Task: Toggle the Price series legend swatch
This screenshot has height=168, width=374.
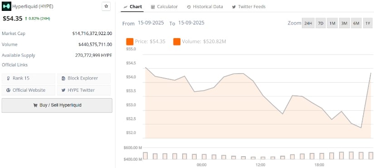Action: point(130,42)
